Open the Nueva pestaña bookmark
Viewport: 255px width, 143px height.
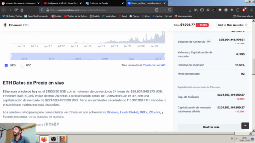183,16
